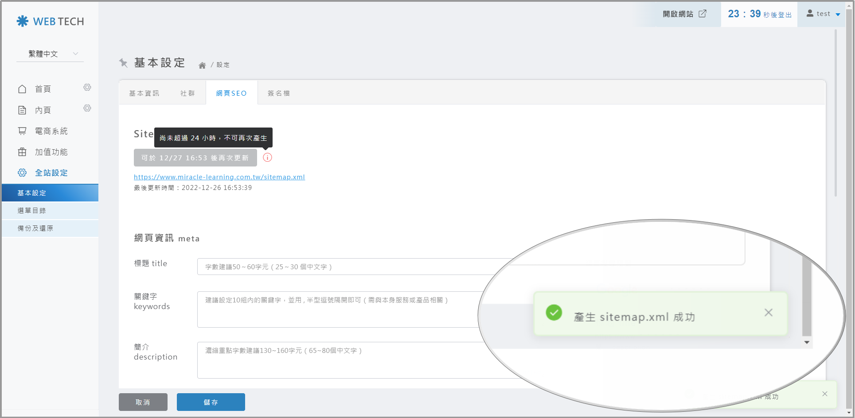The image size is (855, 418).
Task: Open the inner page settings gear icon
Action: pyautogui.click(x=87, y=108)
